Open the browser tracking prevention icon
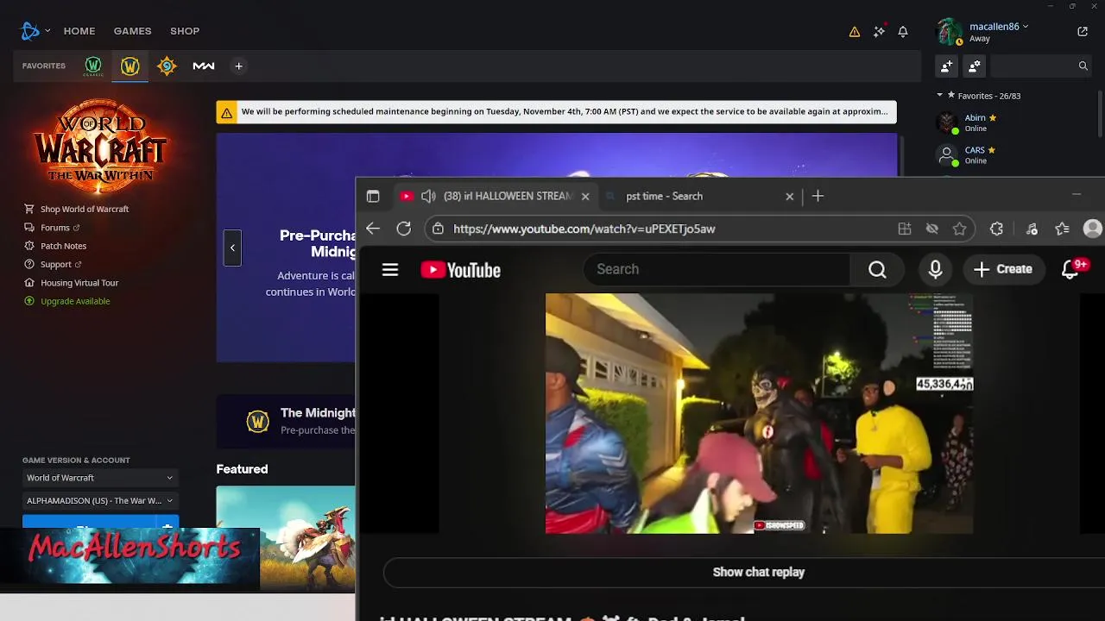The image size is (1105, 621). coord(932,229)
